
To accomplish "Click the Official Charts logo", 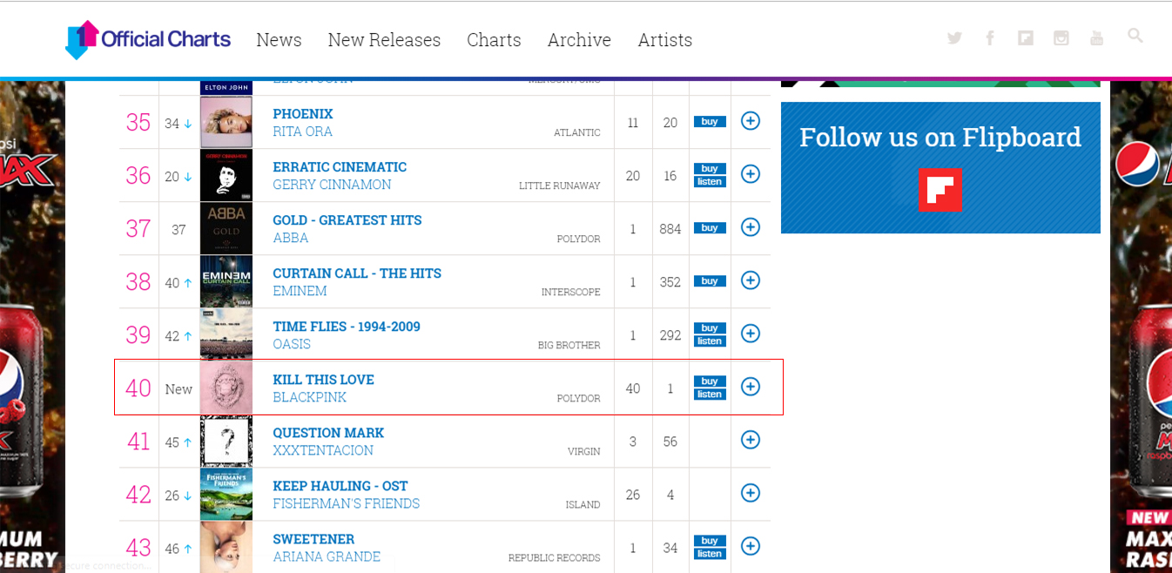I will pyautogui.click(x=148, y=39).
